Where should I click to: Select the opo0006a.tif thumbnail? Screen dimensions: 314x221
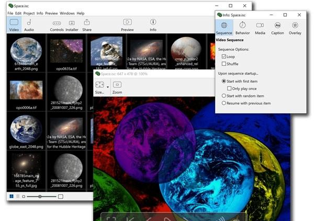[26, 92]
